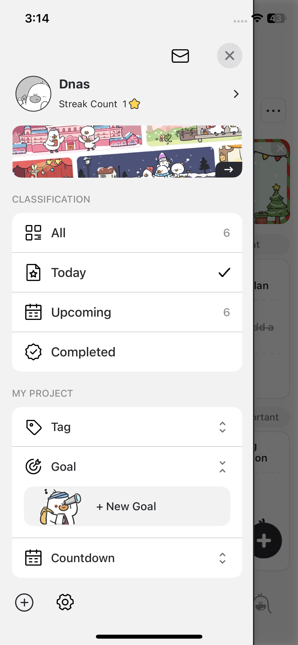The height and width of the screenshot is (645, 298).
Task: Tap the Dnas profile avatar
Action: tap(33, 94)
